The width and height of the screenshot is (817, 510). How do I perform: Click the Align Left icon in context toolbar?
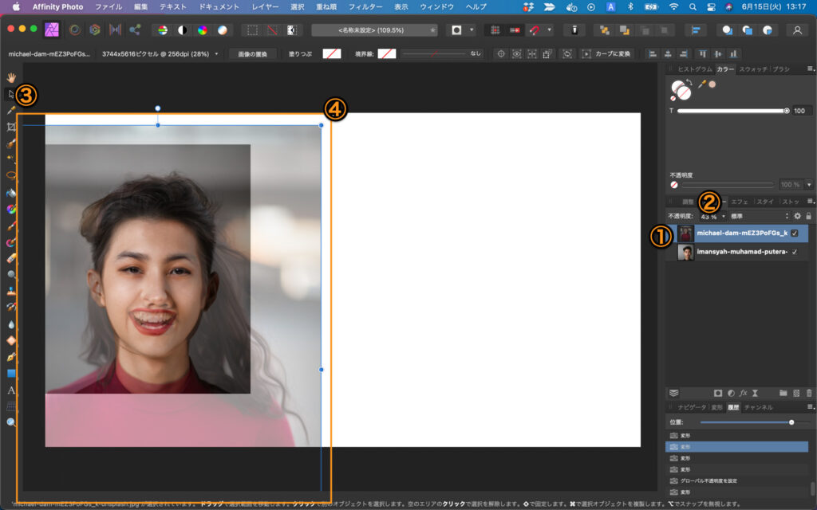651,54
